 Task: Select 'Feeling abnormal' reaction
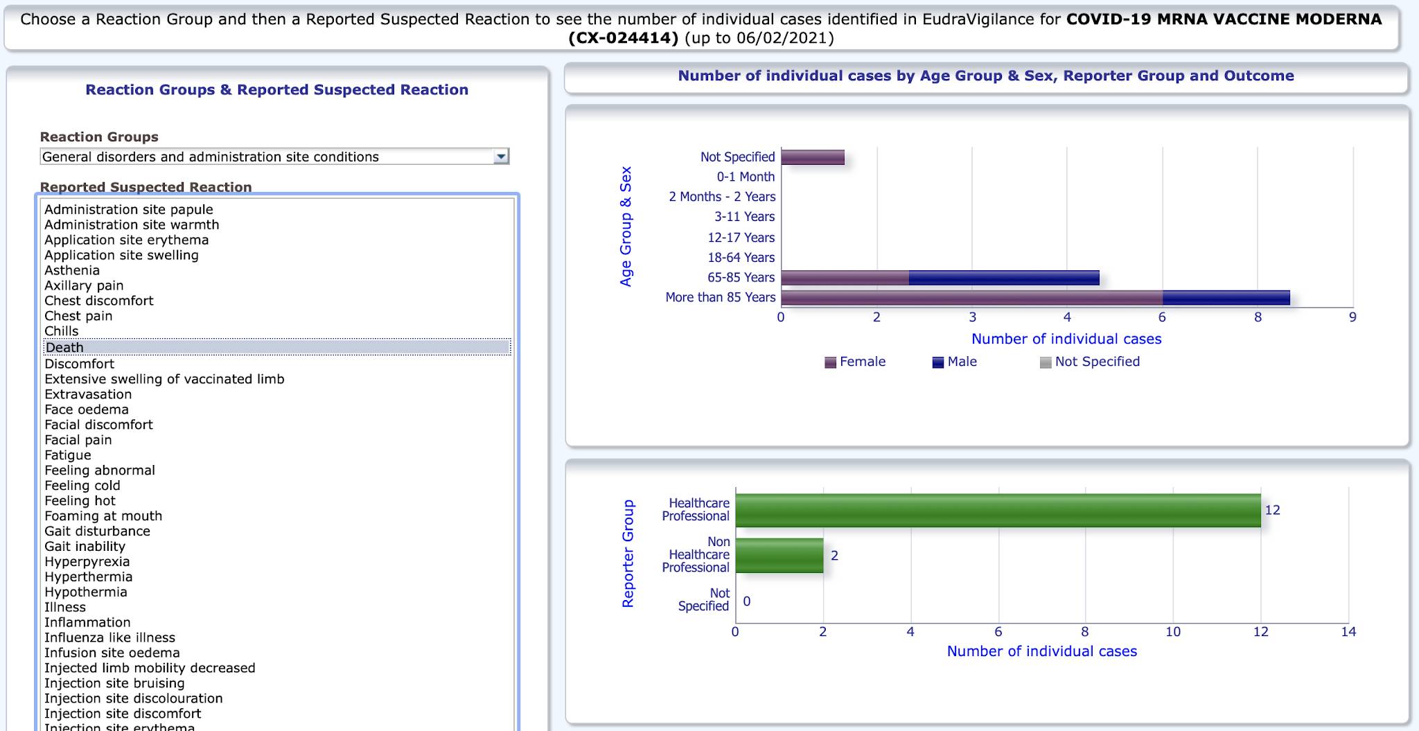pyautogui.click(x=100, y=470)
